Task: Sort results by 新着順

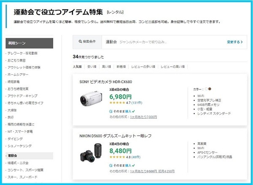Action: tap(121, 67)
